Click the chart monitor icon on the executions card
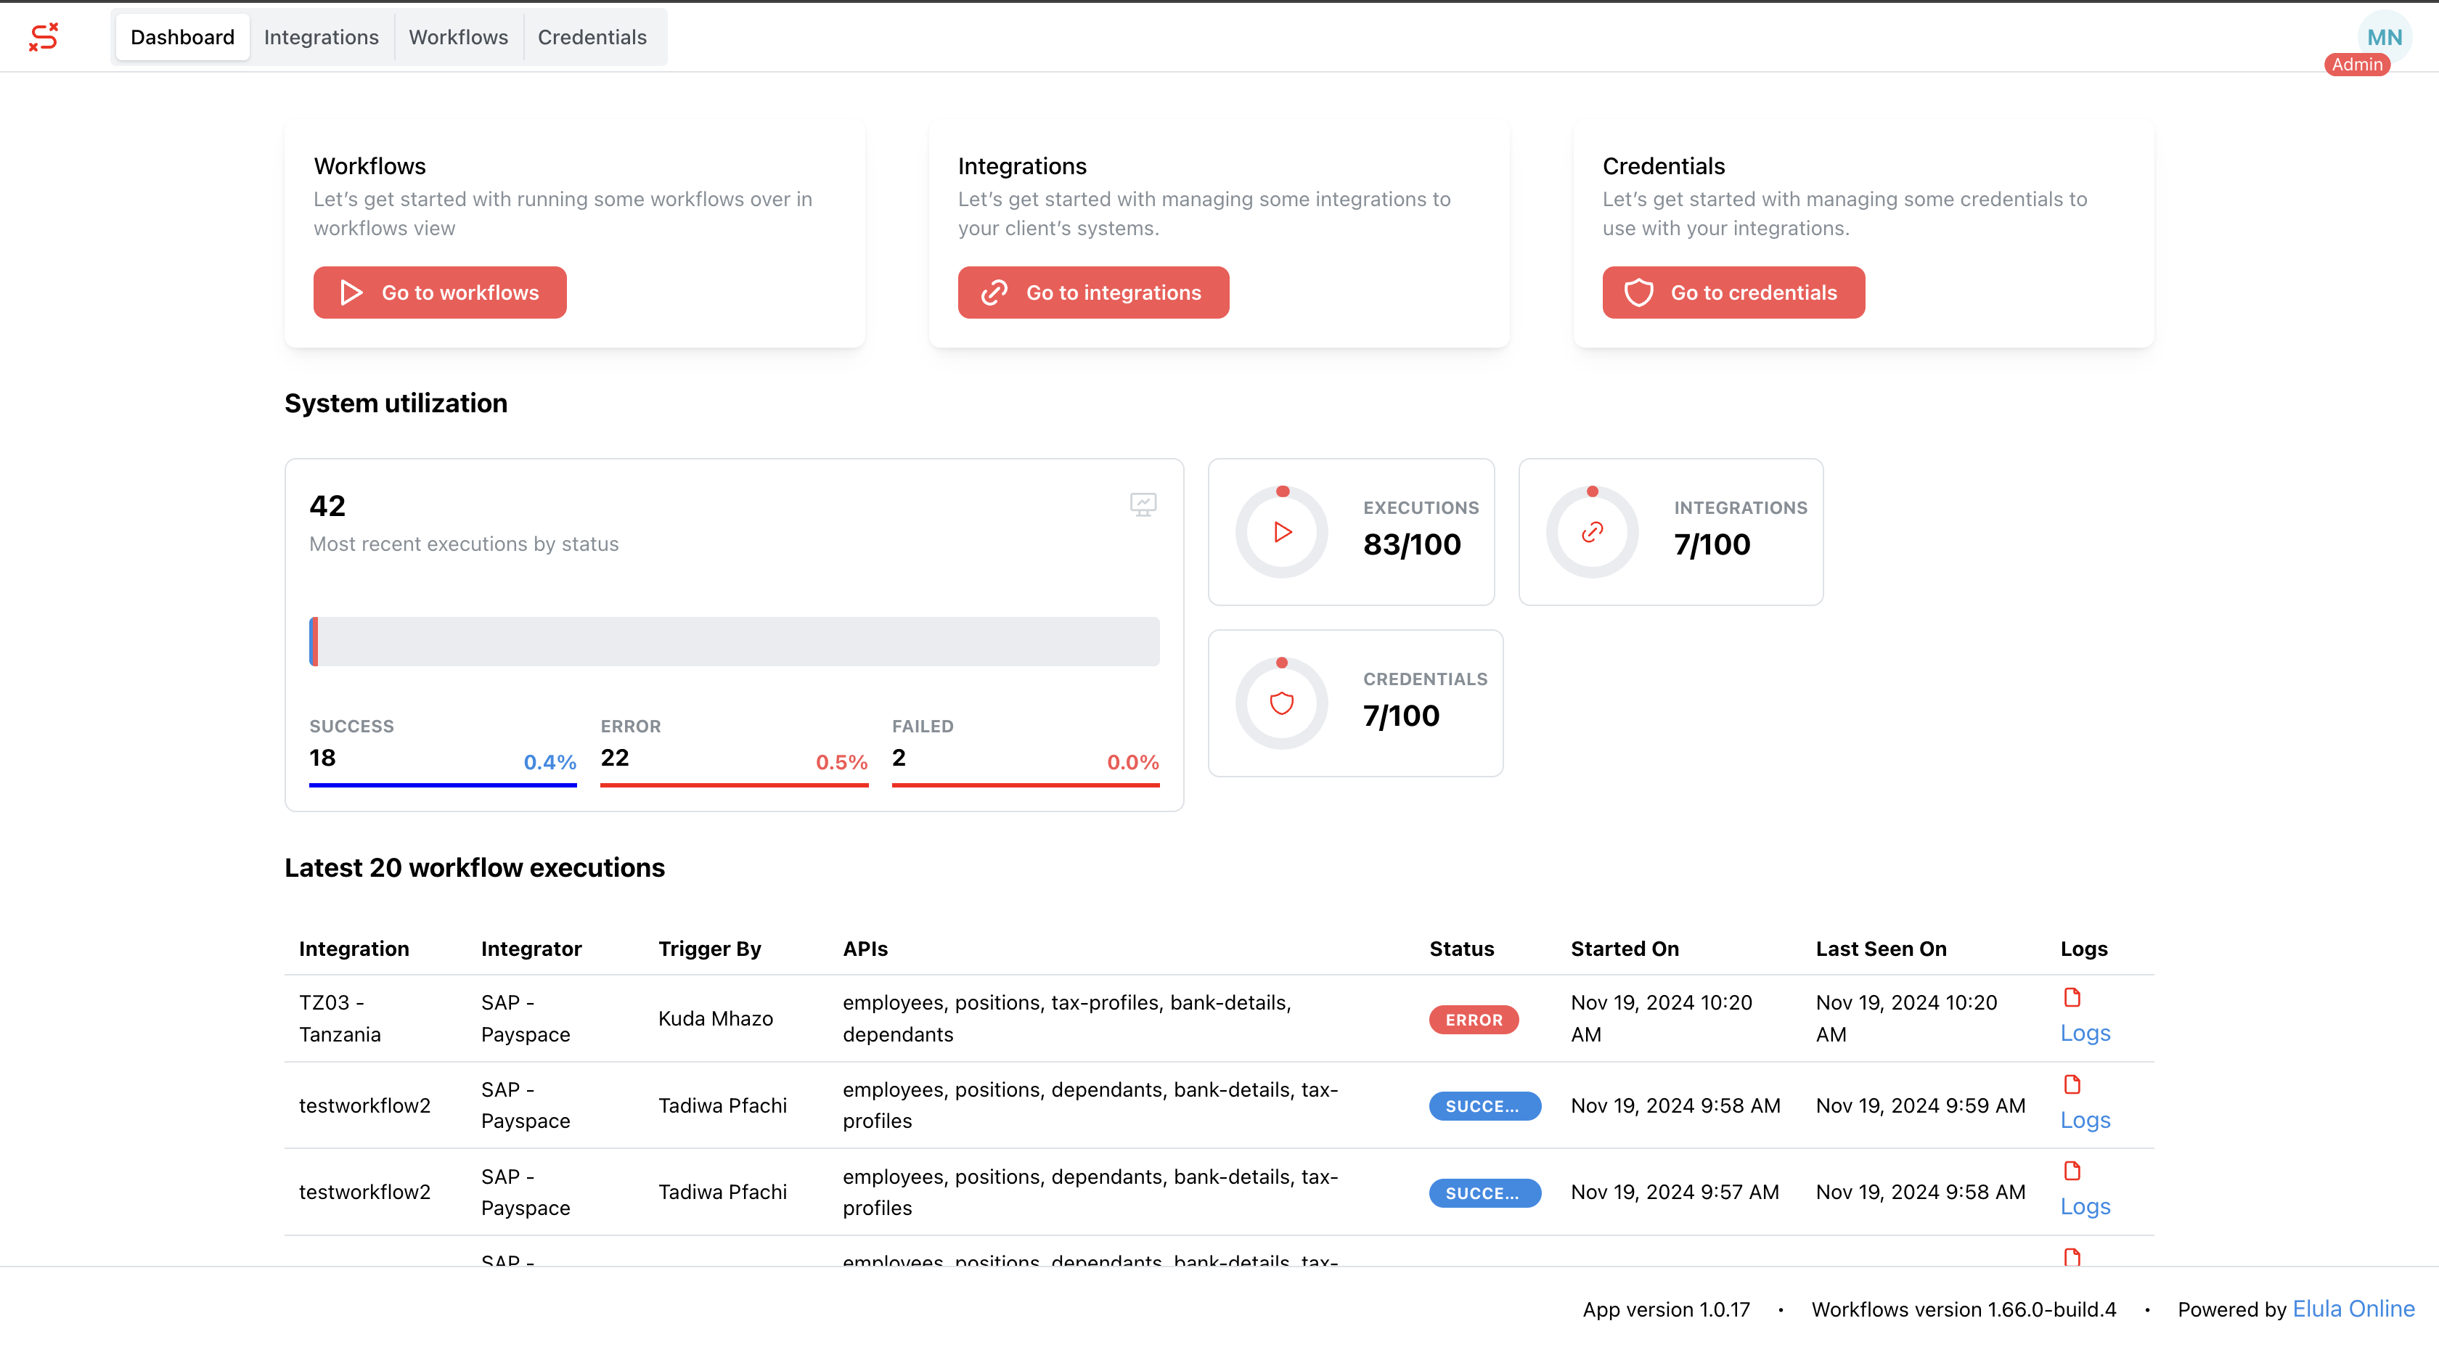Image resolution: width=2439 pixels, height=1350 pixels. point(1144,504)
